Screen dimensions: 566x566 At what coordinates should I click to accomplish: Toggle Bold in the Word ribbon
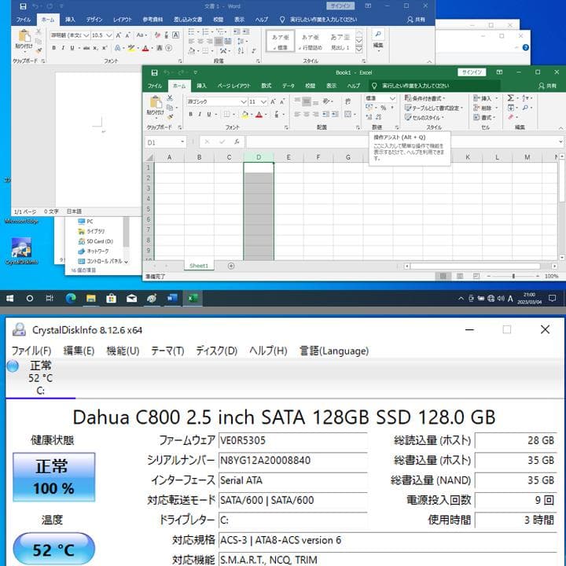pyautogui.click(x=53, y=48)
